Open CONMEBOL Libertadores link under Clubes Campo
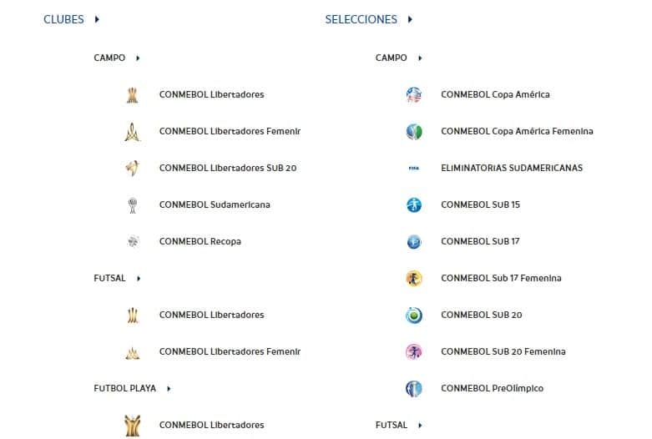This screenshot has height=439, width=652. [x=212, y=94]
